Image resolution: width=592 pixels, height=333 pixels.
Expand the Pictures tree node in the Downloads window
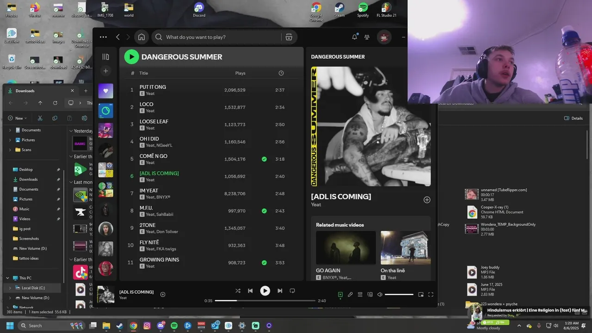tap(10, 140)
